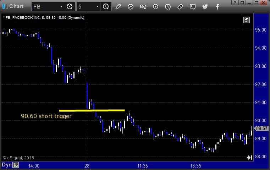
Task: Open the GET tools menu icon
Action: (143, 7)
